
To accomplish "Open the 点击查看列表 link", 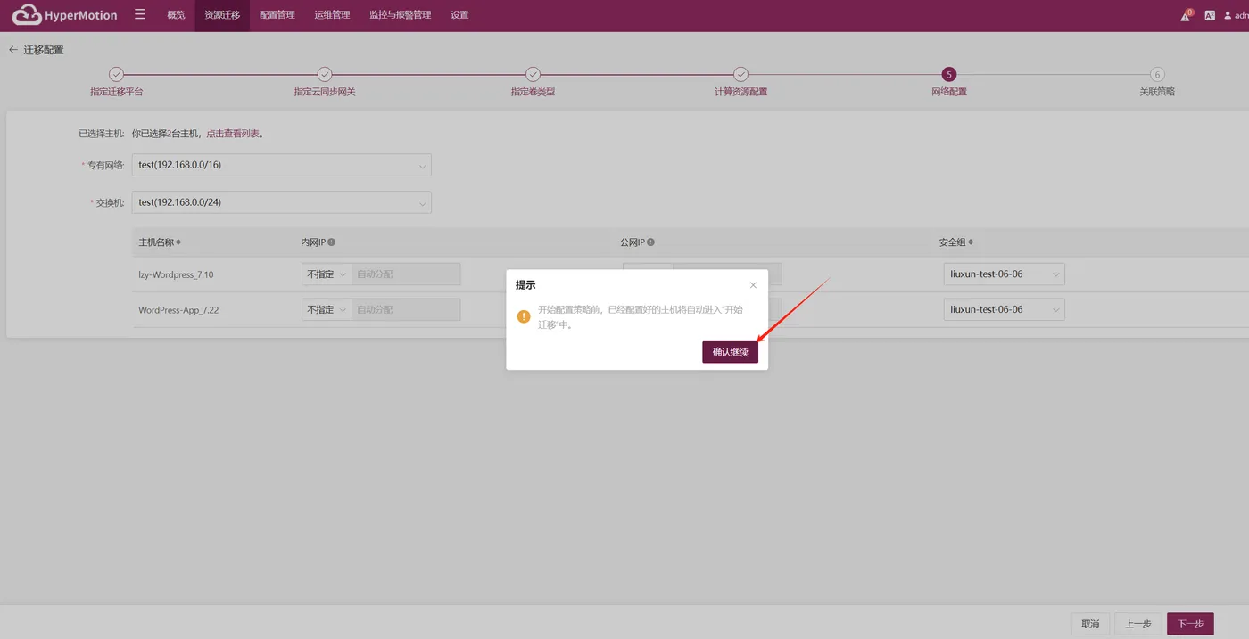I will pos(233,134).
